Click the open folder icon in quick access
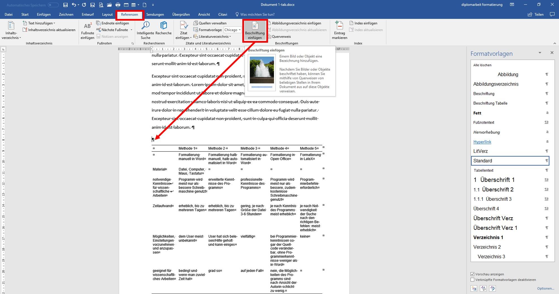559x294 pixels. [109, 5]
